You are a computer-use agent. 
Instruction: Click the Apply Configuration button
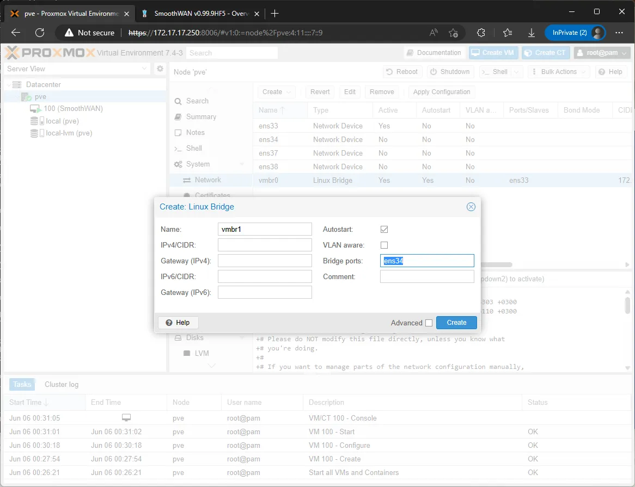[442, 92]
